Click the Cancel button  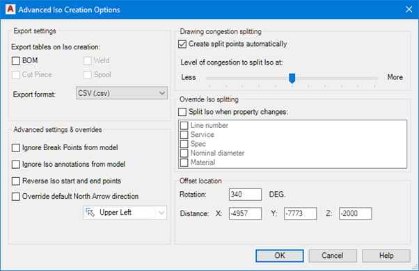[x=333, y=256]
